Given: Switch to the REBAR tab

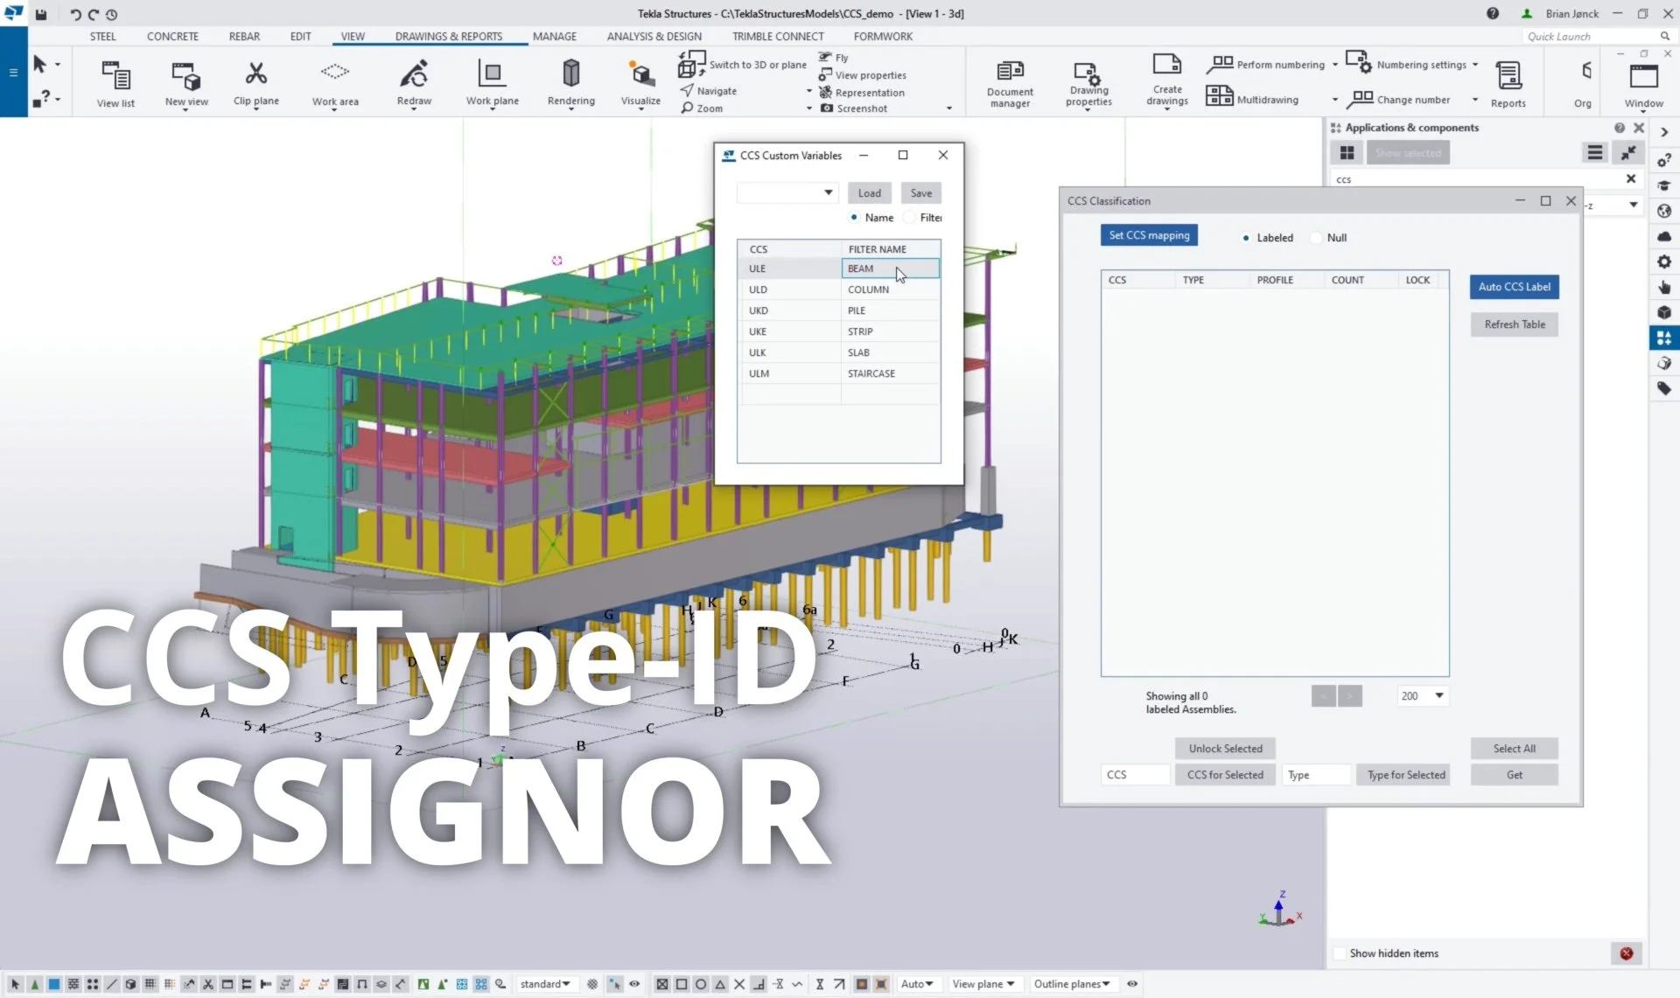Looking at the screenshot, I should tap(244, 37).
